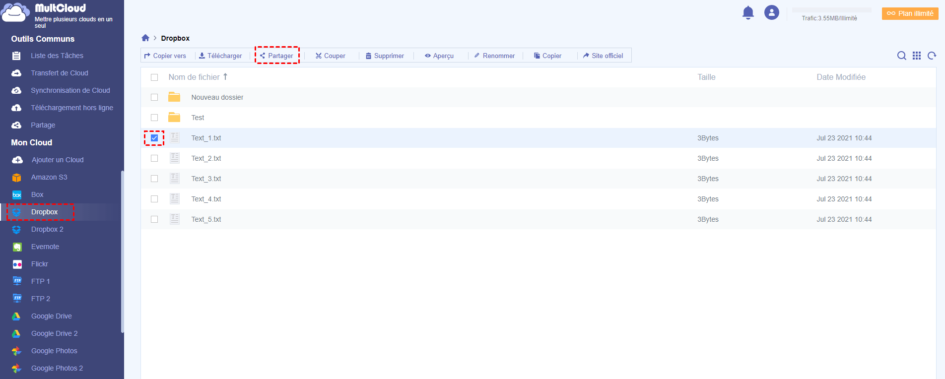Check the Text_5.txt checkbox
Screen dimensions: 945x379
click(x=154, y=219)
